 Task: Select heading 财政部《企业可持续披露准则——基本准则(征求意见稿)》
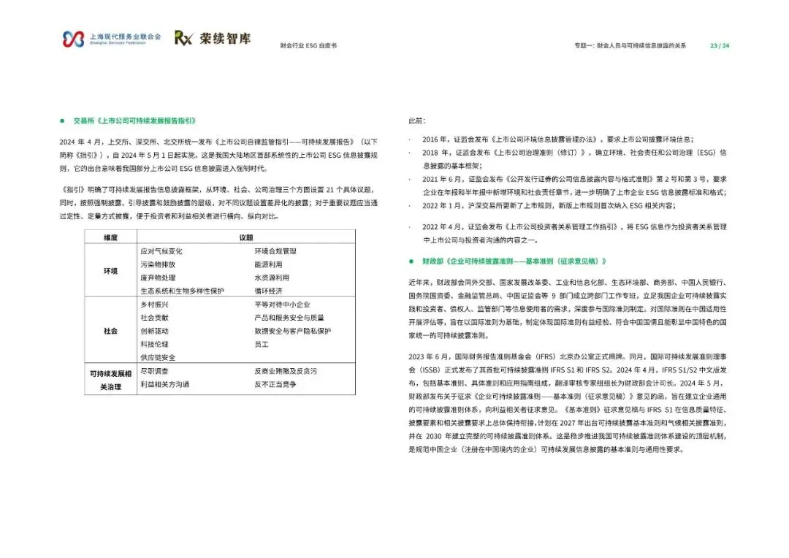[514, 261]
